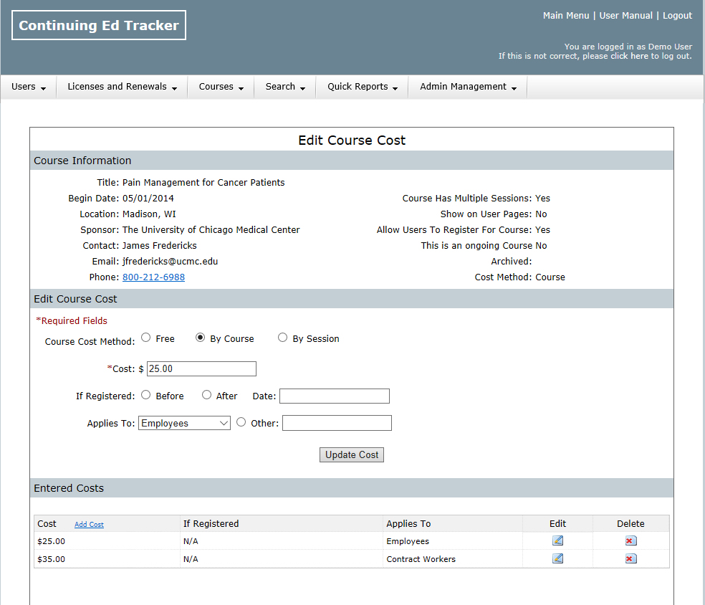The height and width of the screenshot is (605, 705).
Task: Open the Applies To Employees dropdown
Action: [185, 423]
